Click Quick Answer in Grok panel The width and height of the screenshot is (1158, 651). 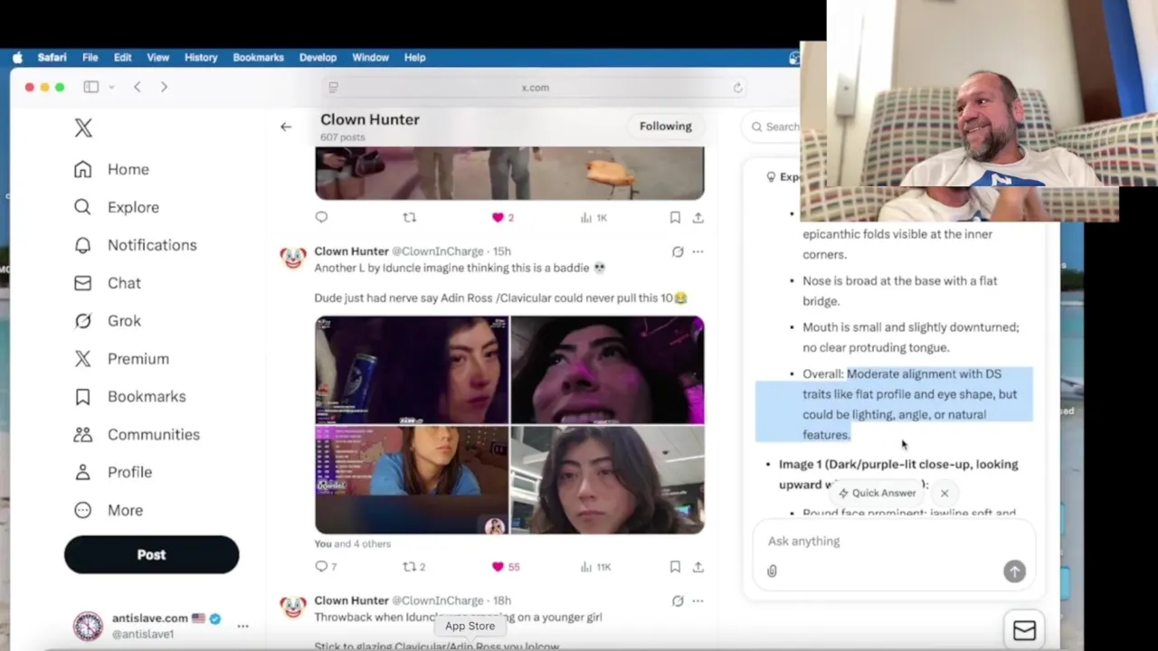877,493
